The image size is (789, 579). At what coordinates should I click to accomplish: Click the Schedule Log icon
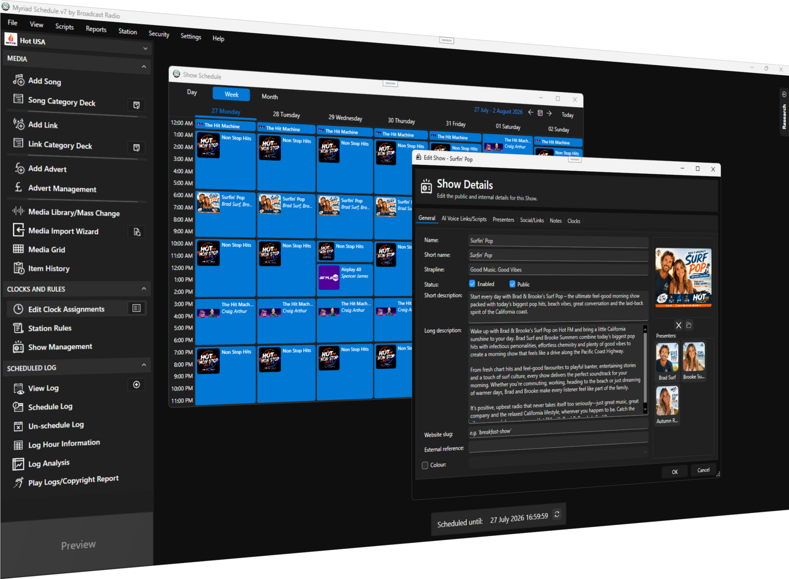pos(18,407)
